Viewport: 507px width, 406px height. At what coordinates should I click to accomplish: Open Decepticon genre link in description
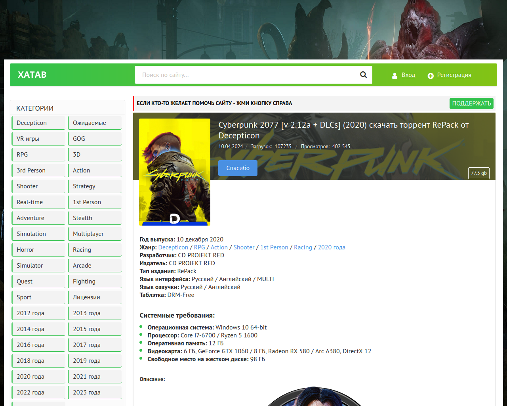click(x=173, y=247)
